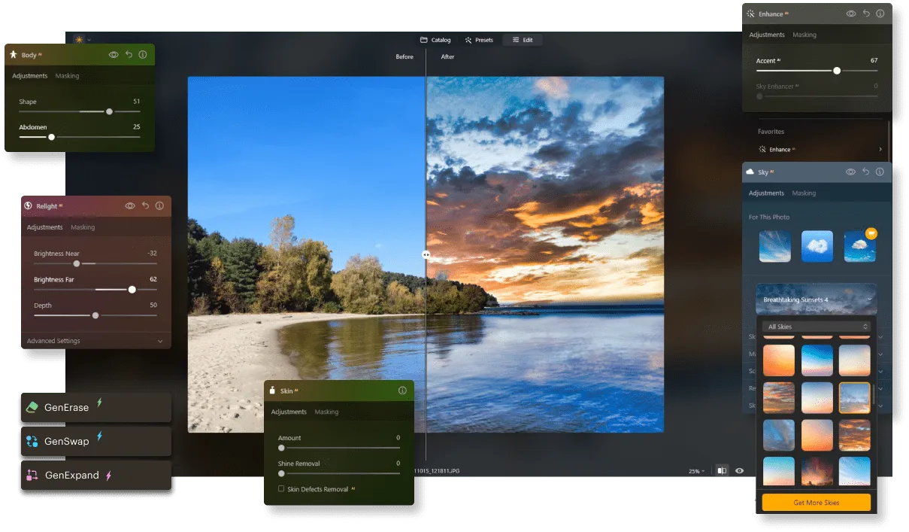Screen dimensions: 909x532
Task: Enable Skin Defects Removal checkbox
Action: [x=281, y=489]
